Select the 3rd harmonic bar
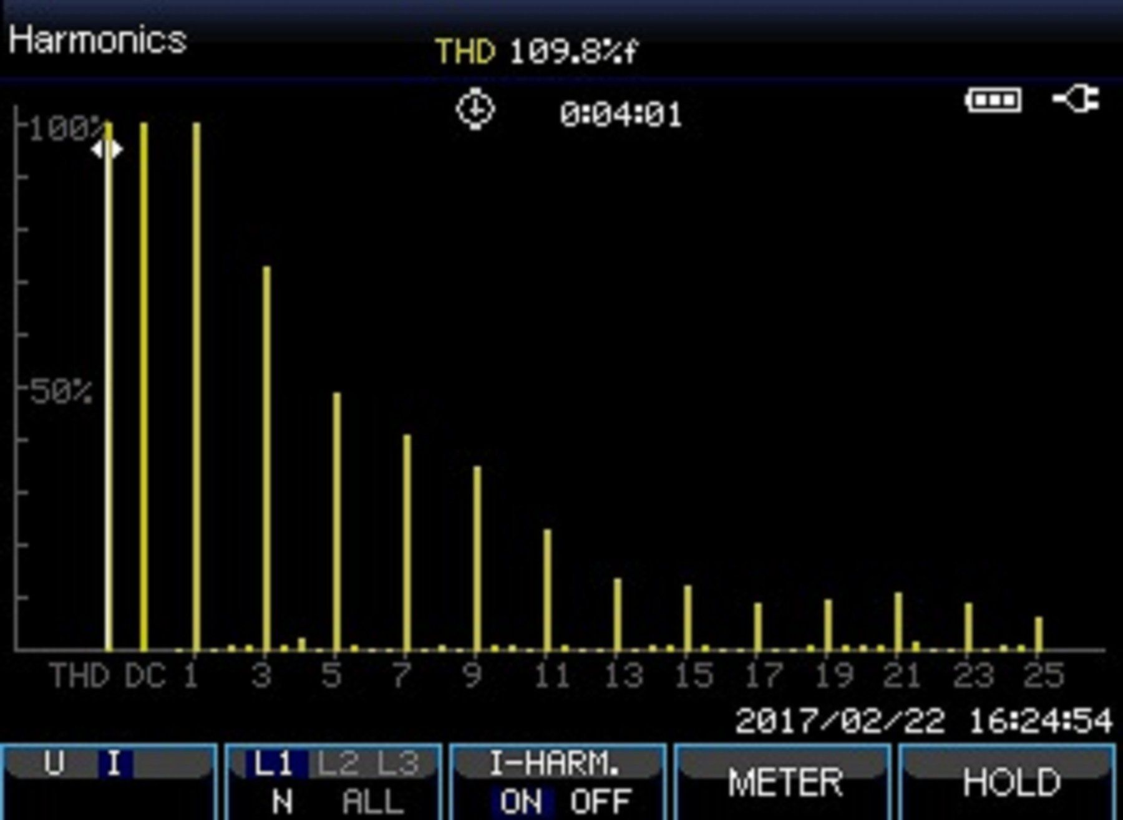1123x820 pixels. (266, 458)
